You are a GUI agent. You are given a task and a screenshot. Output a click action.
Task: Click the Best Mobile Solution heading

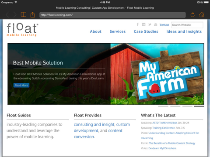(38, 63)
